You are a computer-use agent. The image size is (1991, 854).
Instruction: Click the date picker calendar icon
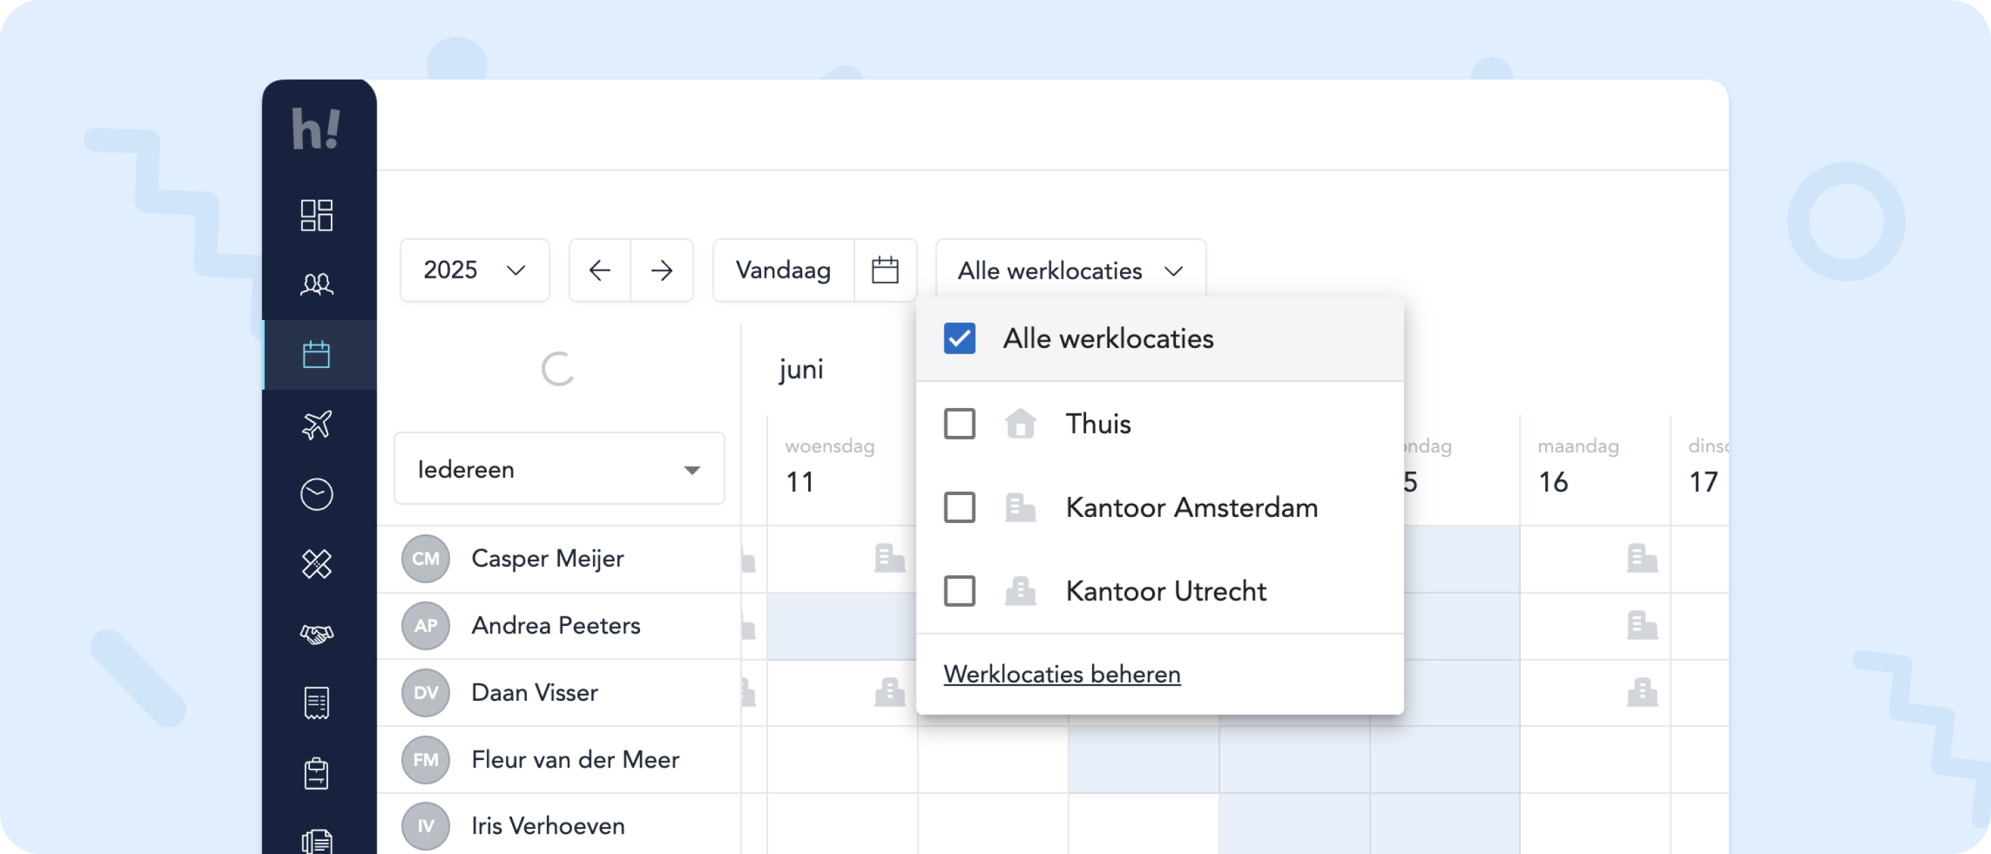pos(885,270)
